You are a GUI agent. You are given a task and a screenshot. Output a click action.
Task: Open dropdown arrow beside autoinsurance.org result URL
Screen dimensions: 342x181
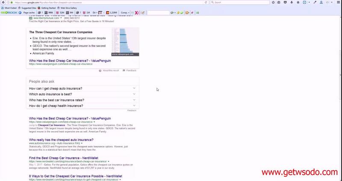click(x=82, y=143)
